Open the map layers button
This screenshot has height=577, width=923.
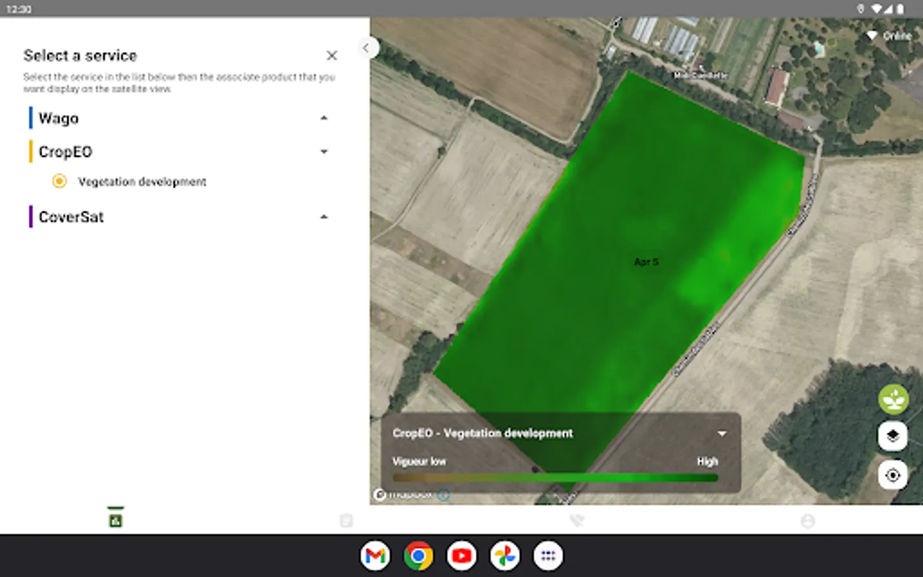click(x=893, y=437)
